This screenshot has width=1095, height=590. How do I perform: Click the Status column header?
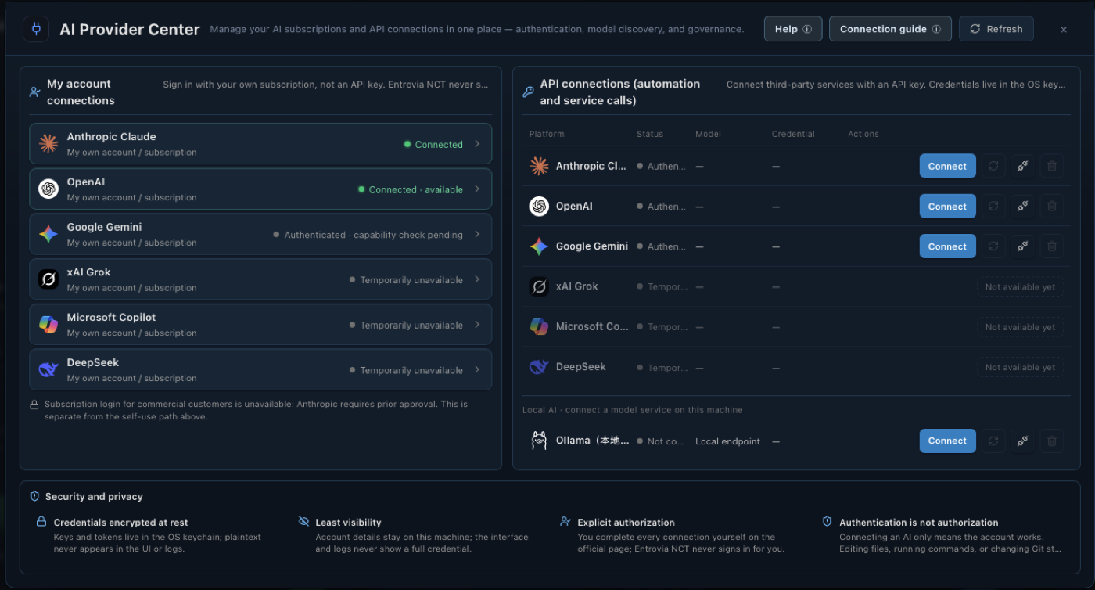650,134
